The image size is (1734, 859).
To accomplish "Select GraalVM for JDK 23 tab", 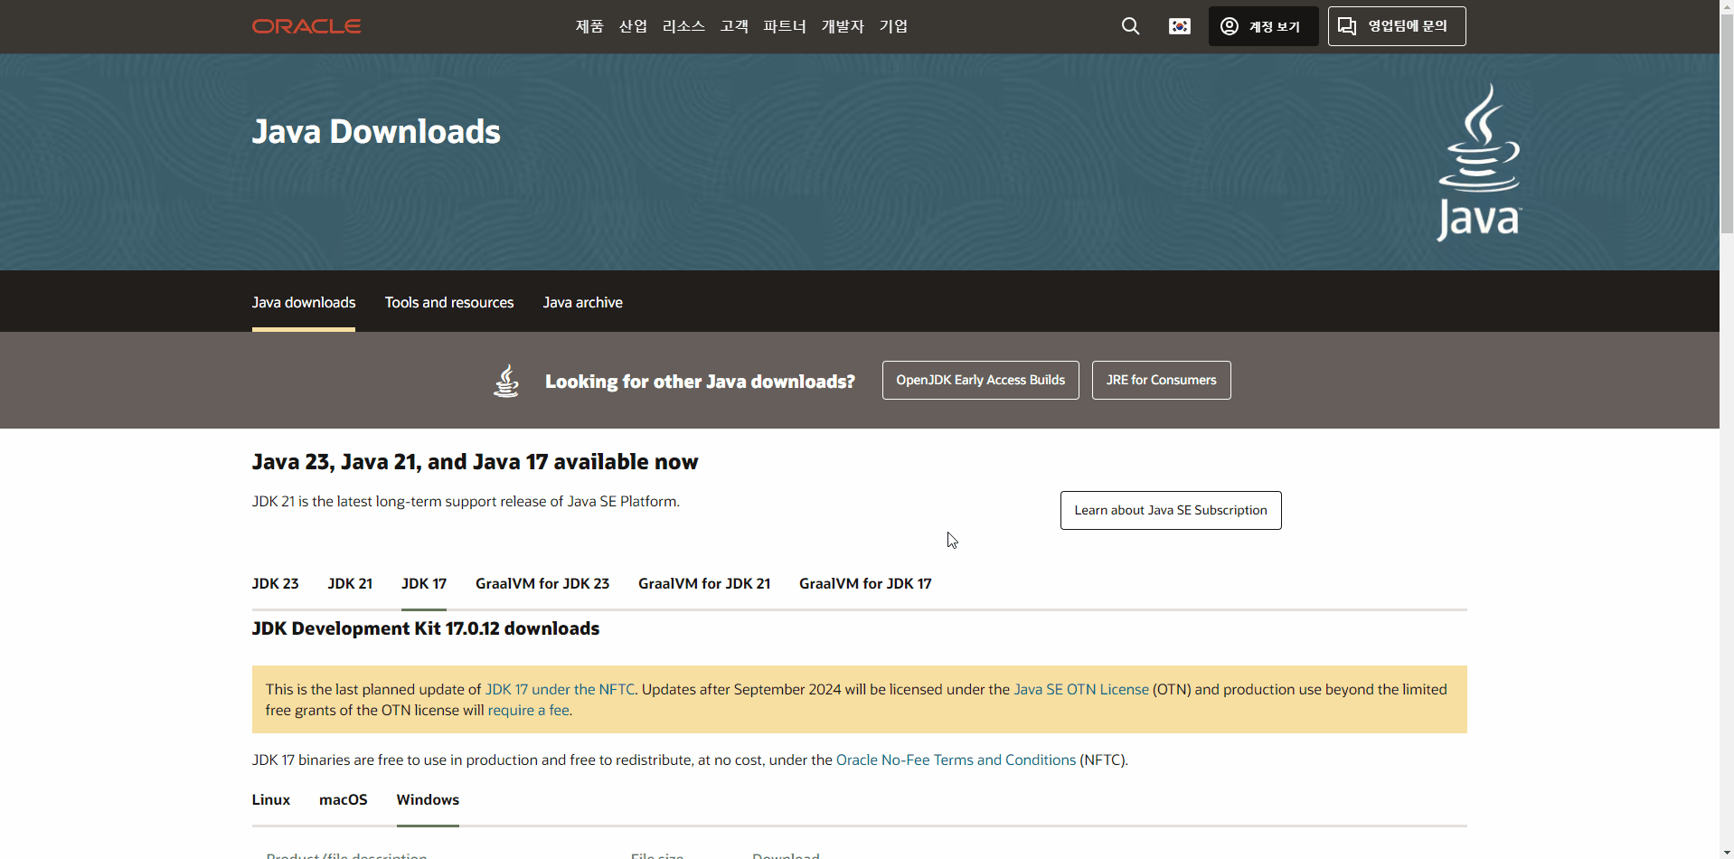I will point(542,583).
